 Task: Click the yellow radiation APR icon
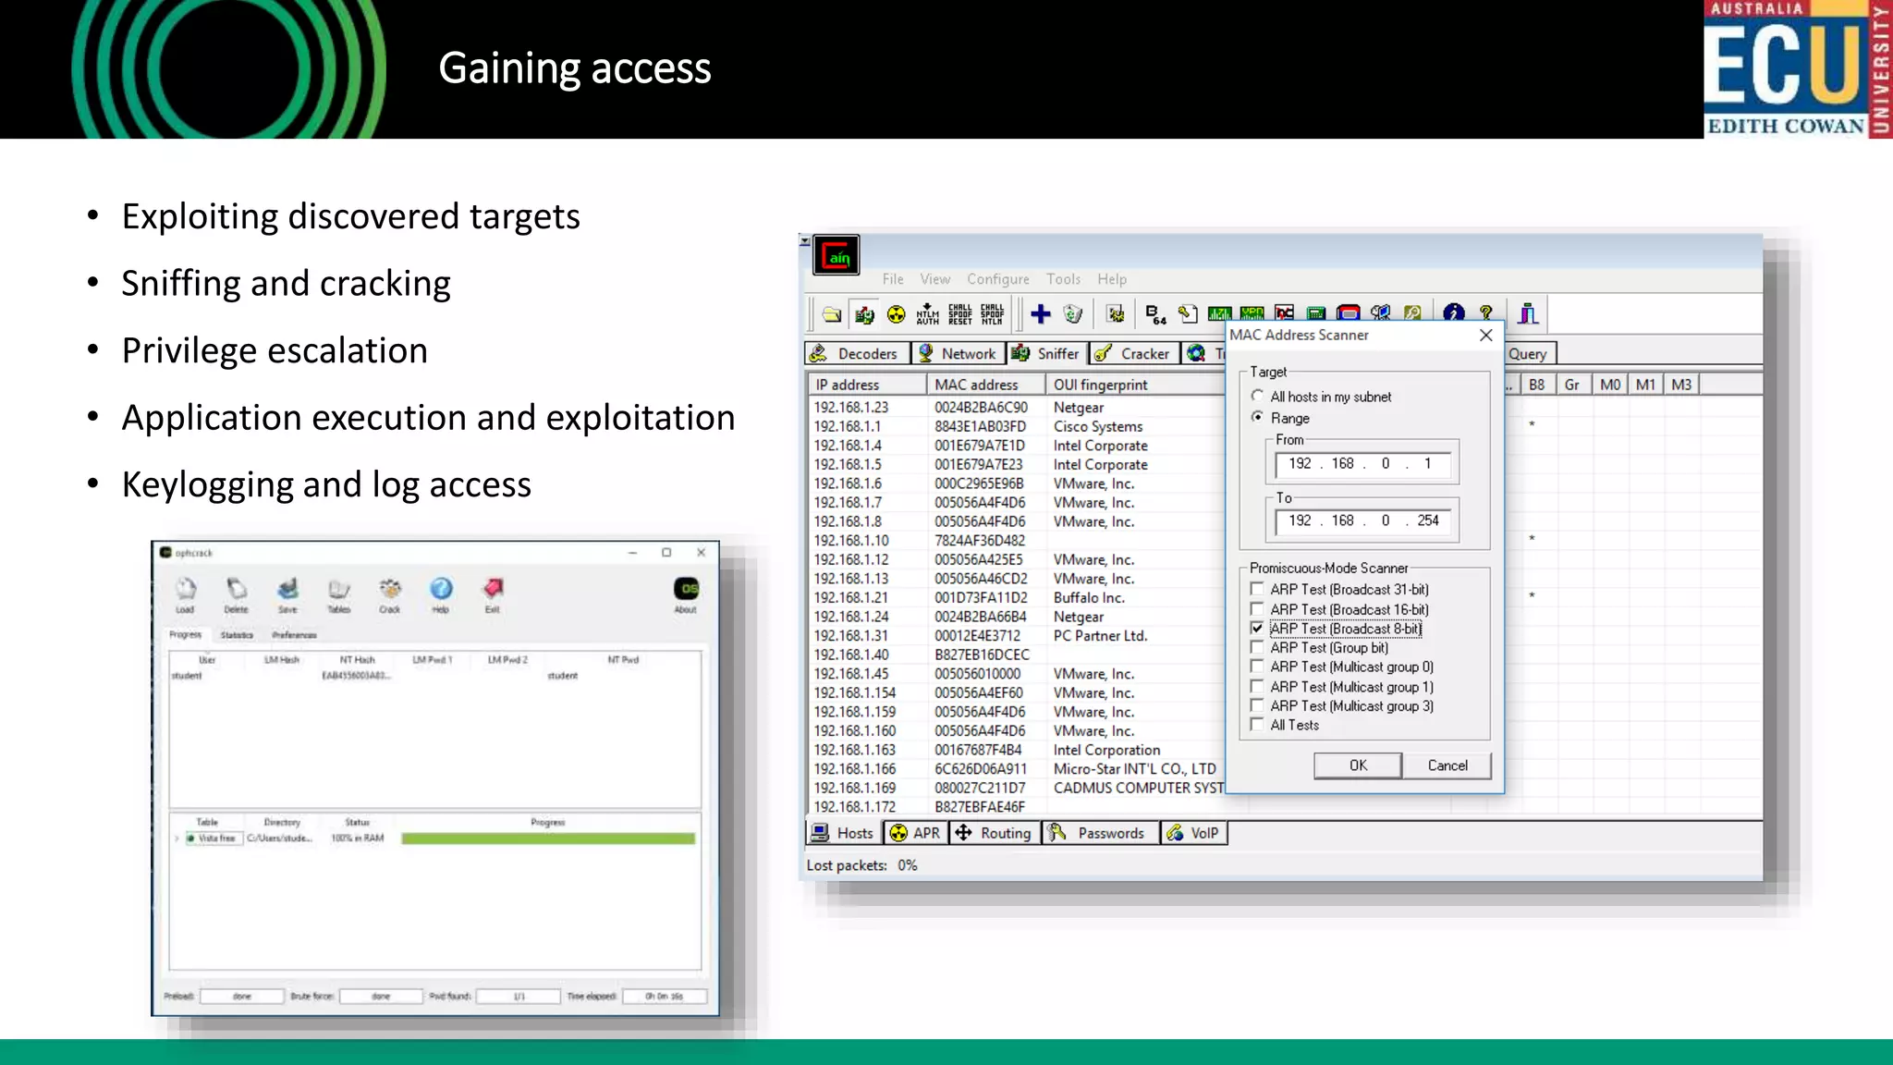[x=896, y=314]
